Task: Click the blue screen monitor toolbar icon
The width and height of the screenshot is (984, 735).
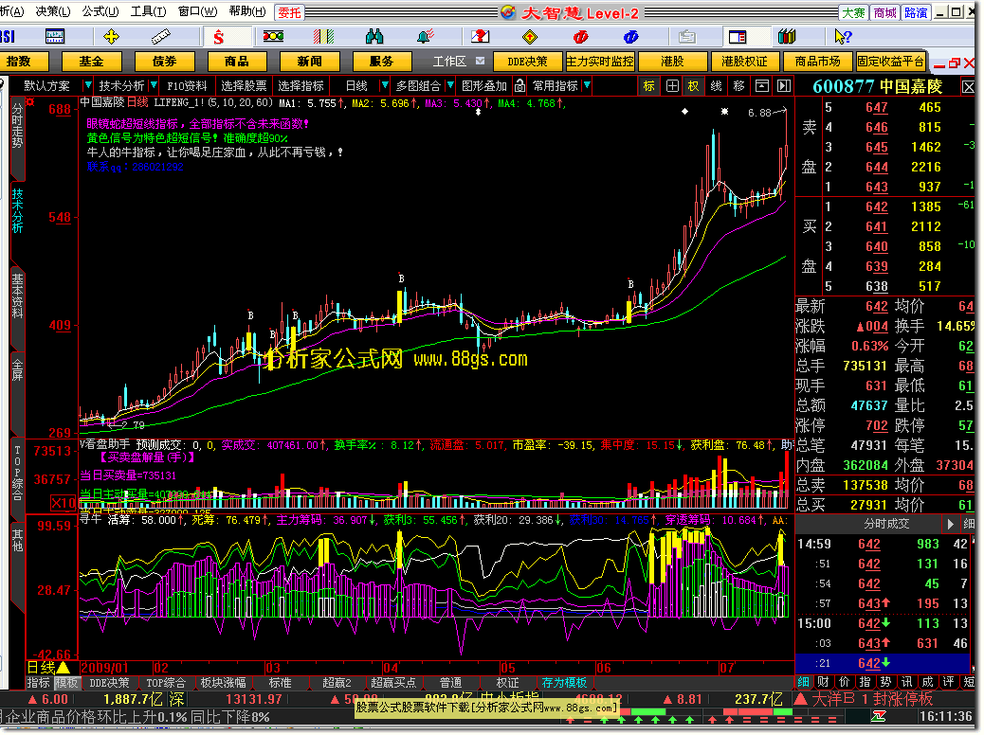Action: tap(55, 37)
